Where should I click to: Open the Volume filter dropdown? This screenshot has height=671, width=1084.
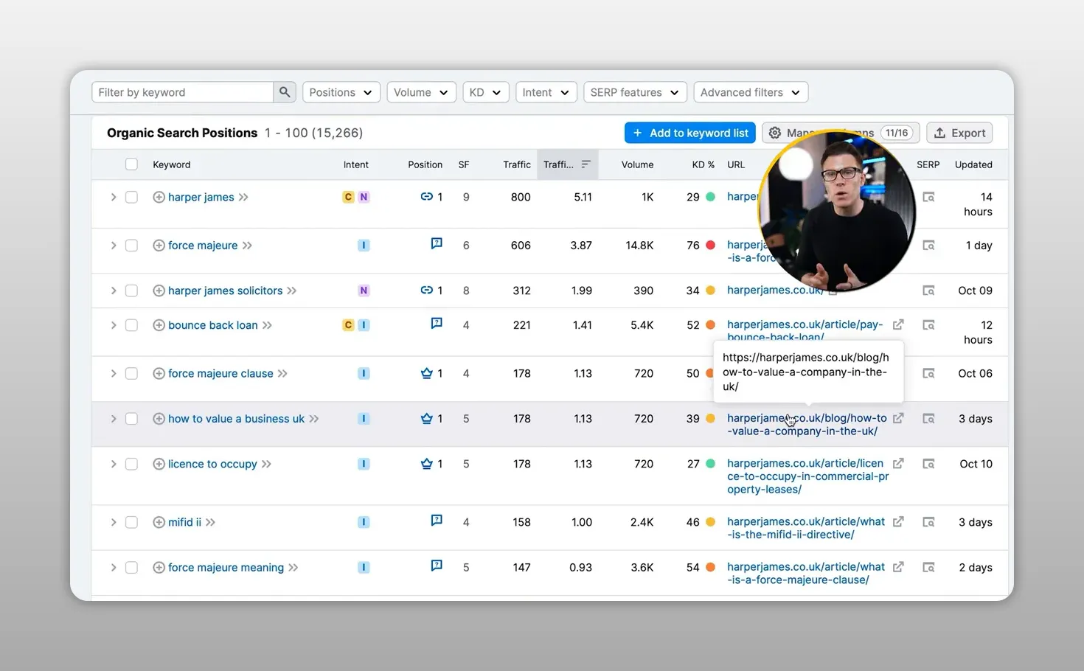[421, 92]
